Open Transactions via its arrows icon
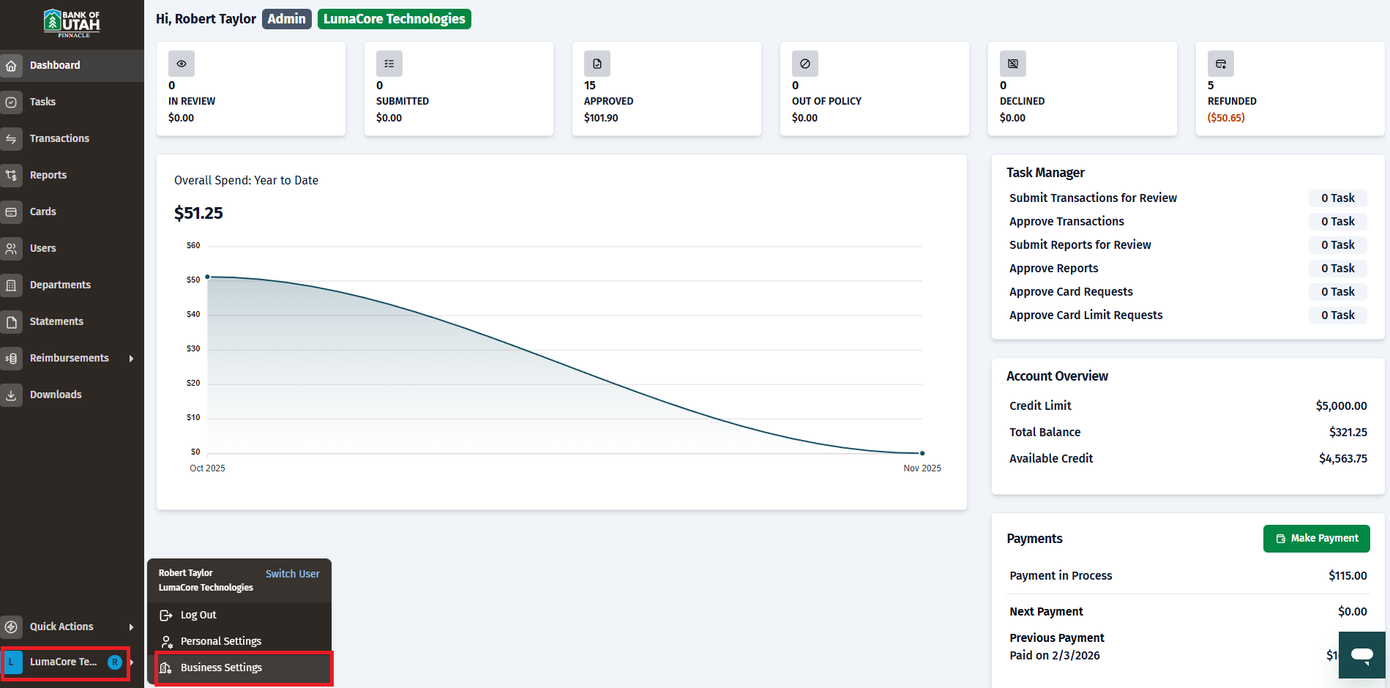The height and width of the screenshot is (688, 1390). click(x=11, y=139)
